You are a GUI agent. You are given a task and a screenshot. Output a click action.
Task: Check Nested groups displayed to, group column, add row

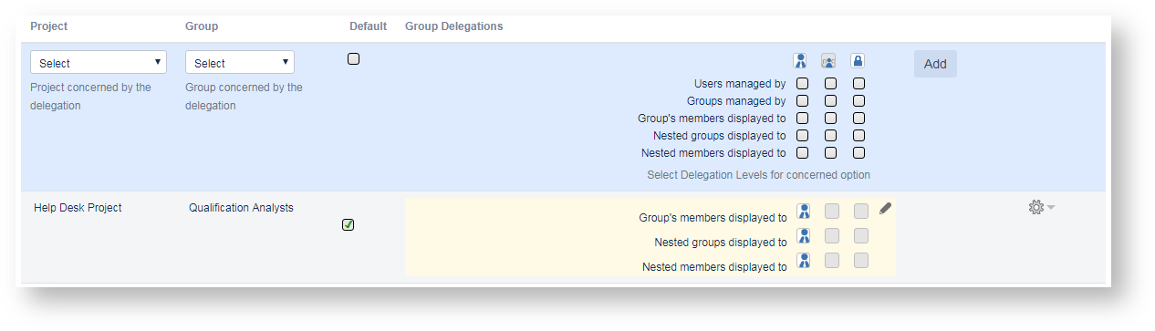[x=831, y=136]
